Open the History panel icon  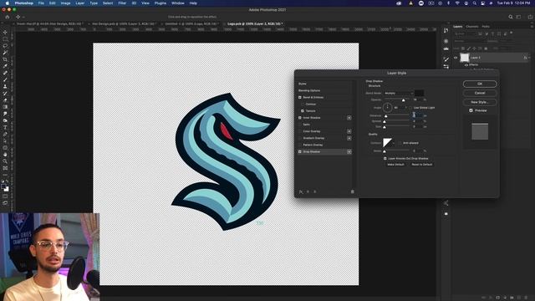coord(446,31)
